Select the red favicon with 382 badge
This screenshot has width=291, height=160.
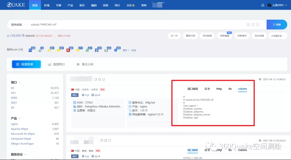(68, 50)
